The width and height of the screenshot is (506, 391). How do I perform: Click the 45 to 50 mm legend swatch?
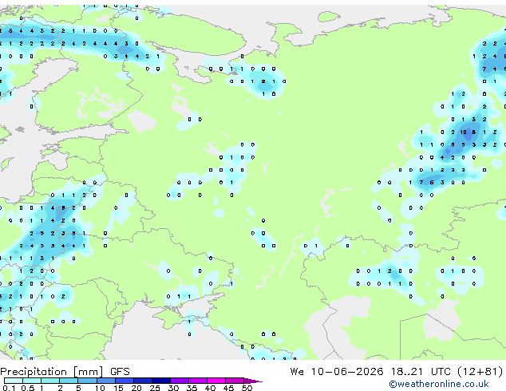coord(235,381)
